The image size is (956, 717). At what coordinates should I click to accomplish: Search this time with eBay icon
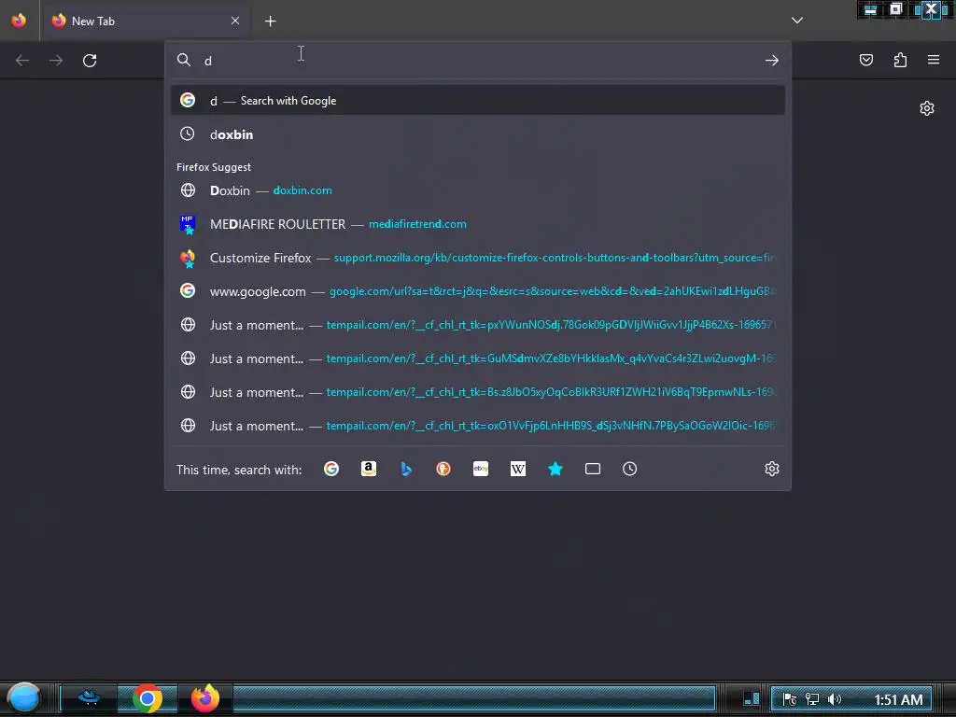pos(481,469)
